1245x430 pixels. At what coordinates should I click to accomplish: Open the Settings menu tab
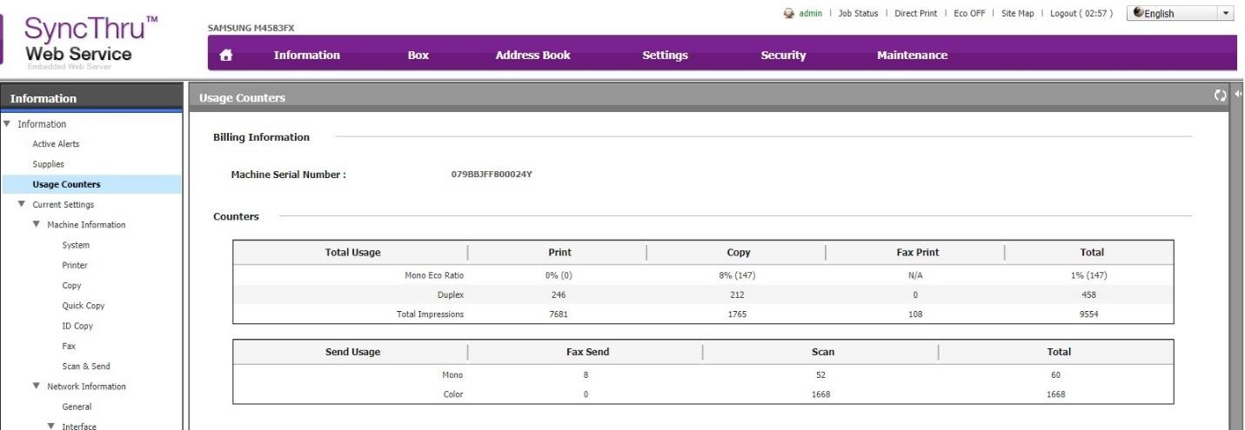[665, 56]
